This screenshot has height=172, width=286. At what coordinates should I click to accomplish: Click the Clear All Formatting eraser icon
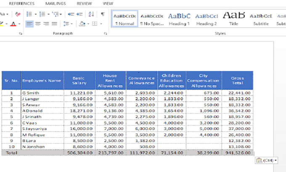coord(18,14)
